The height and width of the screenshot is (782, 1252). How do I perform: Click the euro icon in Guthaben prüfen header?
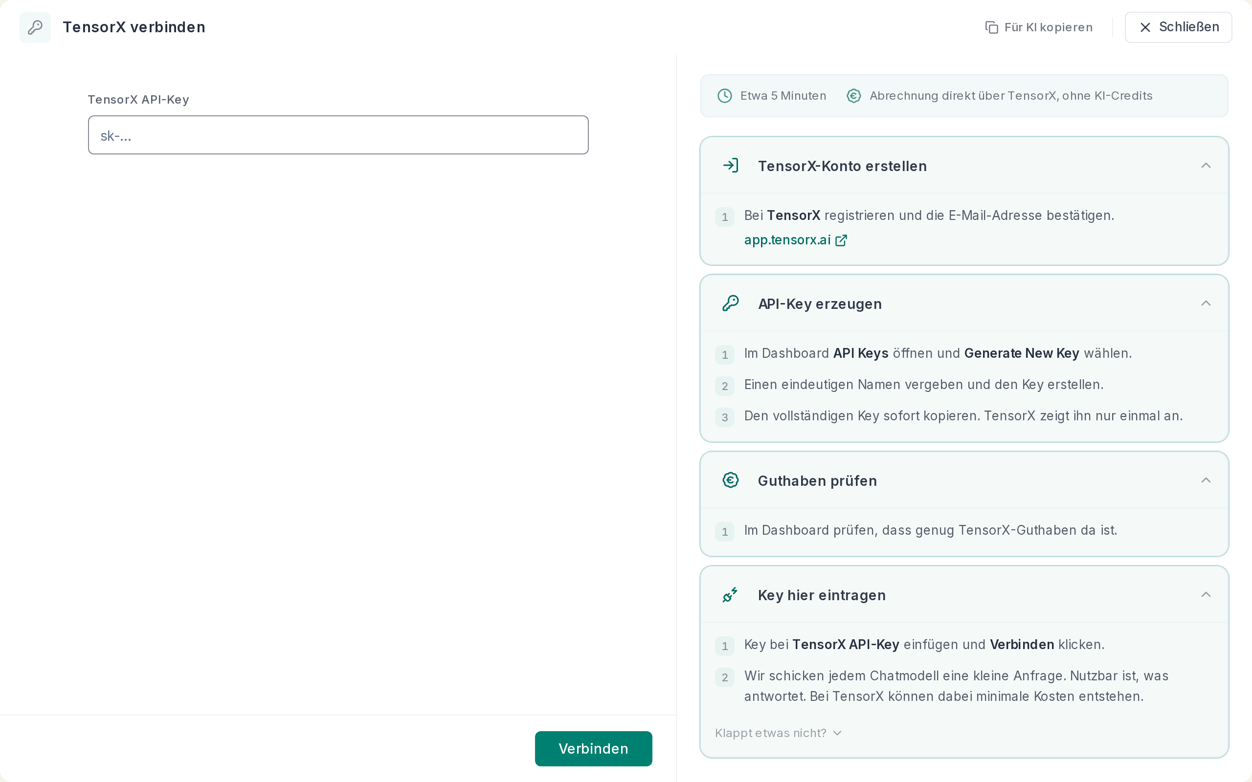click(x=731, y=480)
